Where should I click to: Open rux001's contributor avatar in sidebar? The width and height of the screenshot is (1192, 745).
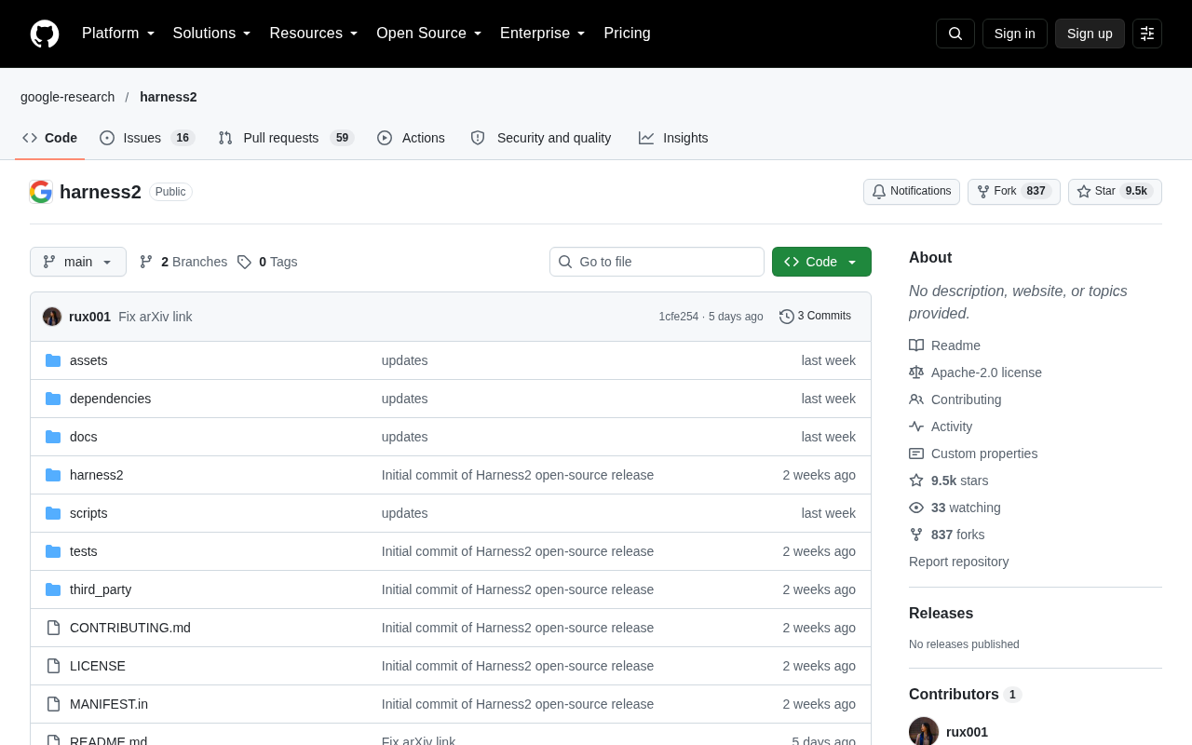[x=924, y=731]
